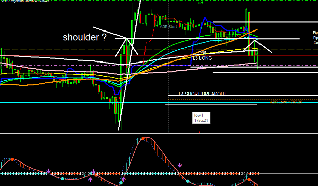The height and width of the screenshot is (186, 318).
Task: Select the 'L3 LONG' level label
Action: point(202,58)
